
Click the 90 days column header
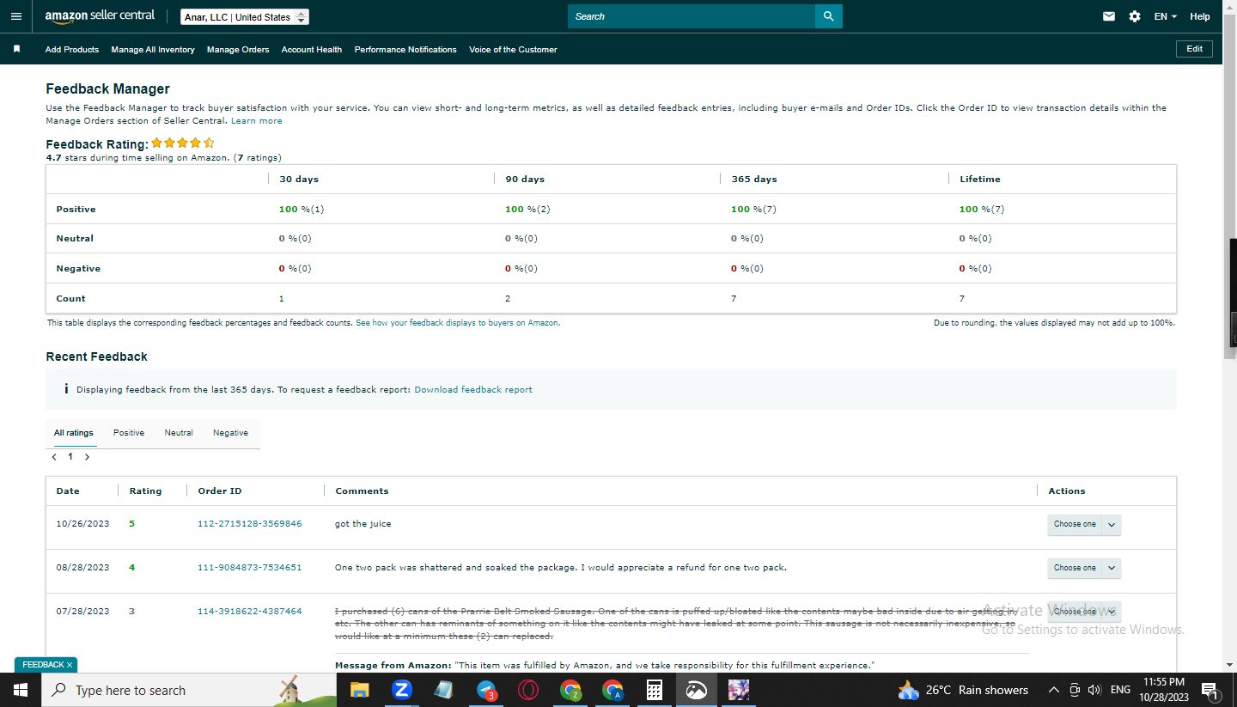coord(525,180)
